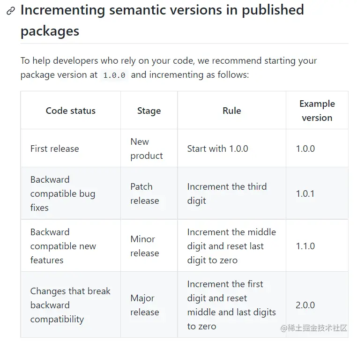This screenshot has height=342, width=357.
Task: Click the 'Start with 1.0.0' rule cell
Action: coord(232,149)
